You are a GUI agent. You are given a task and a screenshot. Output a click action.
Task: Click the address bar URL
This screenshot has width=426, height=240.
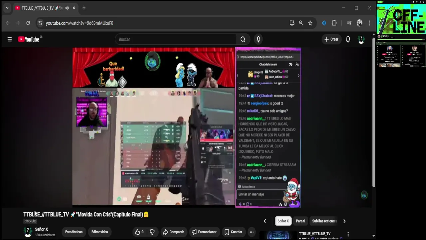(x=80, y=23)
